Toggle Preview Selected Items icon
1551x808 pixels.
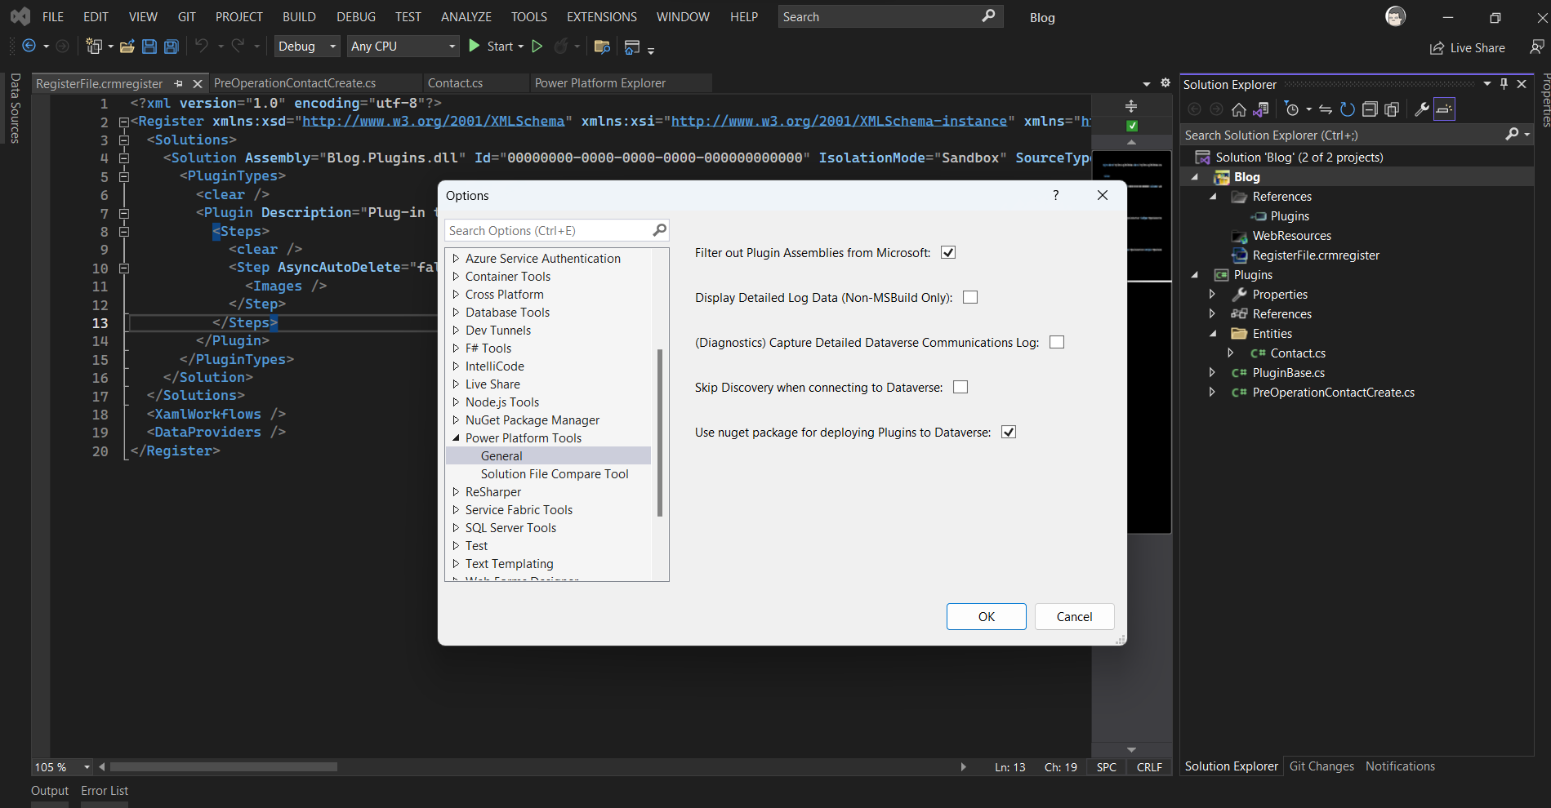tap(1444, 109)
